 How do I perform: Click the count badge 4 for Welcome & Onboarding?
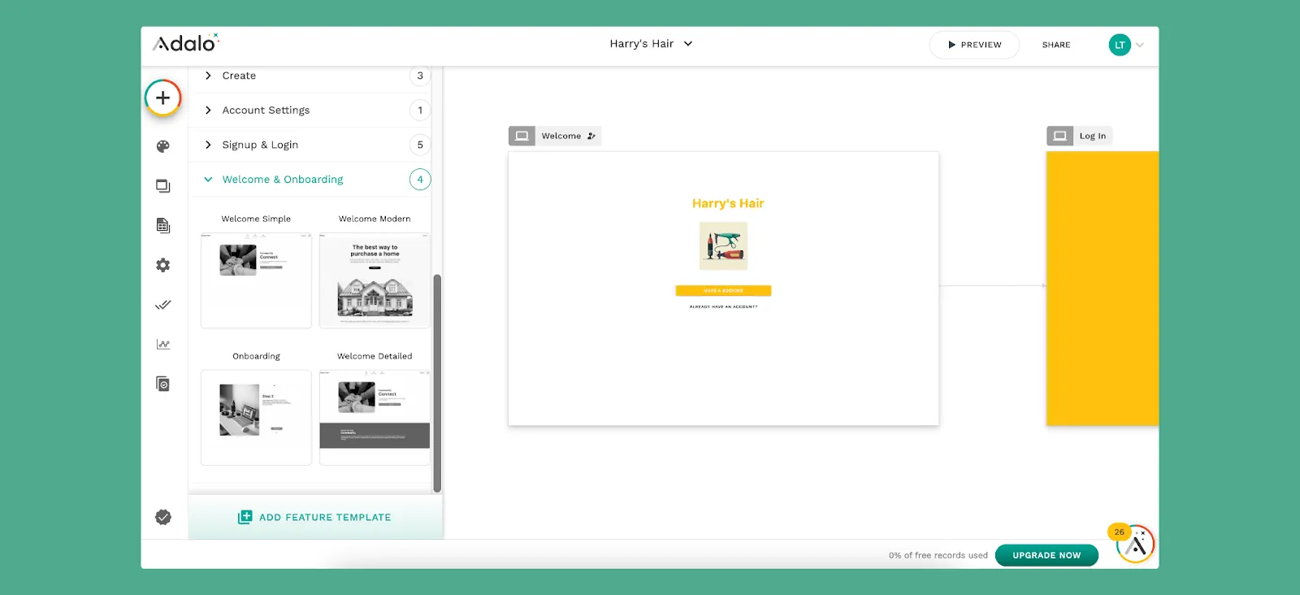point(420,180)
